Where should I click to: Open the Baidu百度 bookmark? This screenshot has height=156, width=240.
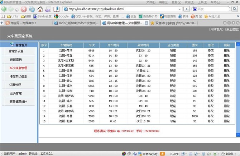coord(42,16)
